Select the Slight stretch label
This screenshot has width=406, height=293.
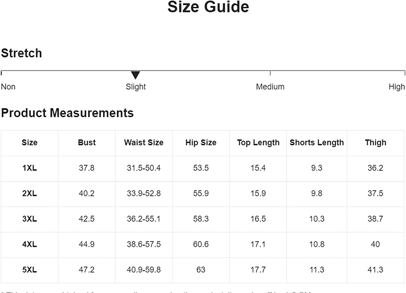pos(136,87)
